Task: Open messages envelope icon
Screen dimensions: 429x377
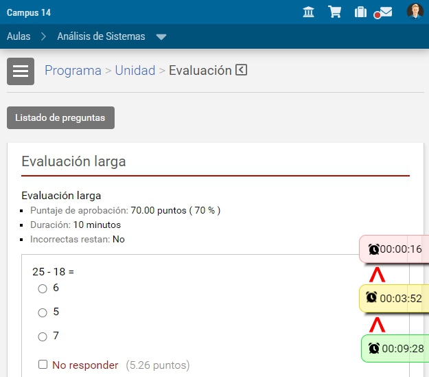Action: point(385,12)
